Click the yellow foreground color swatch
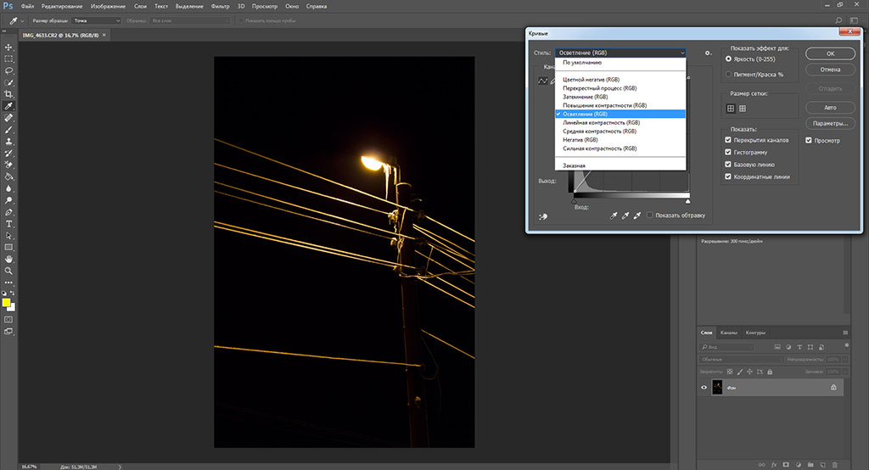 click(x=7, y=302)
